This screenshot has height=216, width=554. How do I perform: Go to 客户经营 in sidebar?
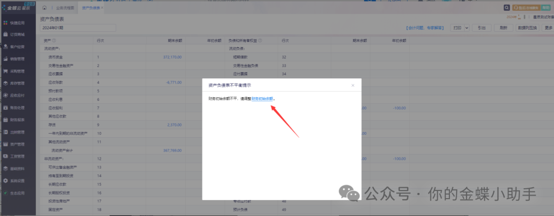pos(17,47)
